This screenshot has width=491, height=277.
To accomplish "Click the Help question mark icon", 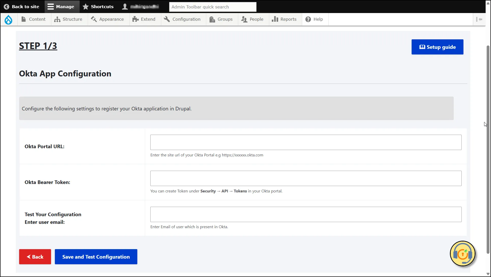I will 308,19.
